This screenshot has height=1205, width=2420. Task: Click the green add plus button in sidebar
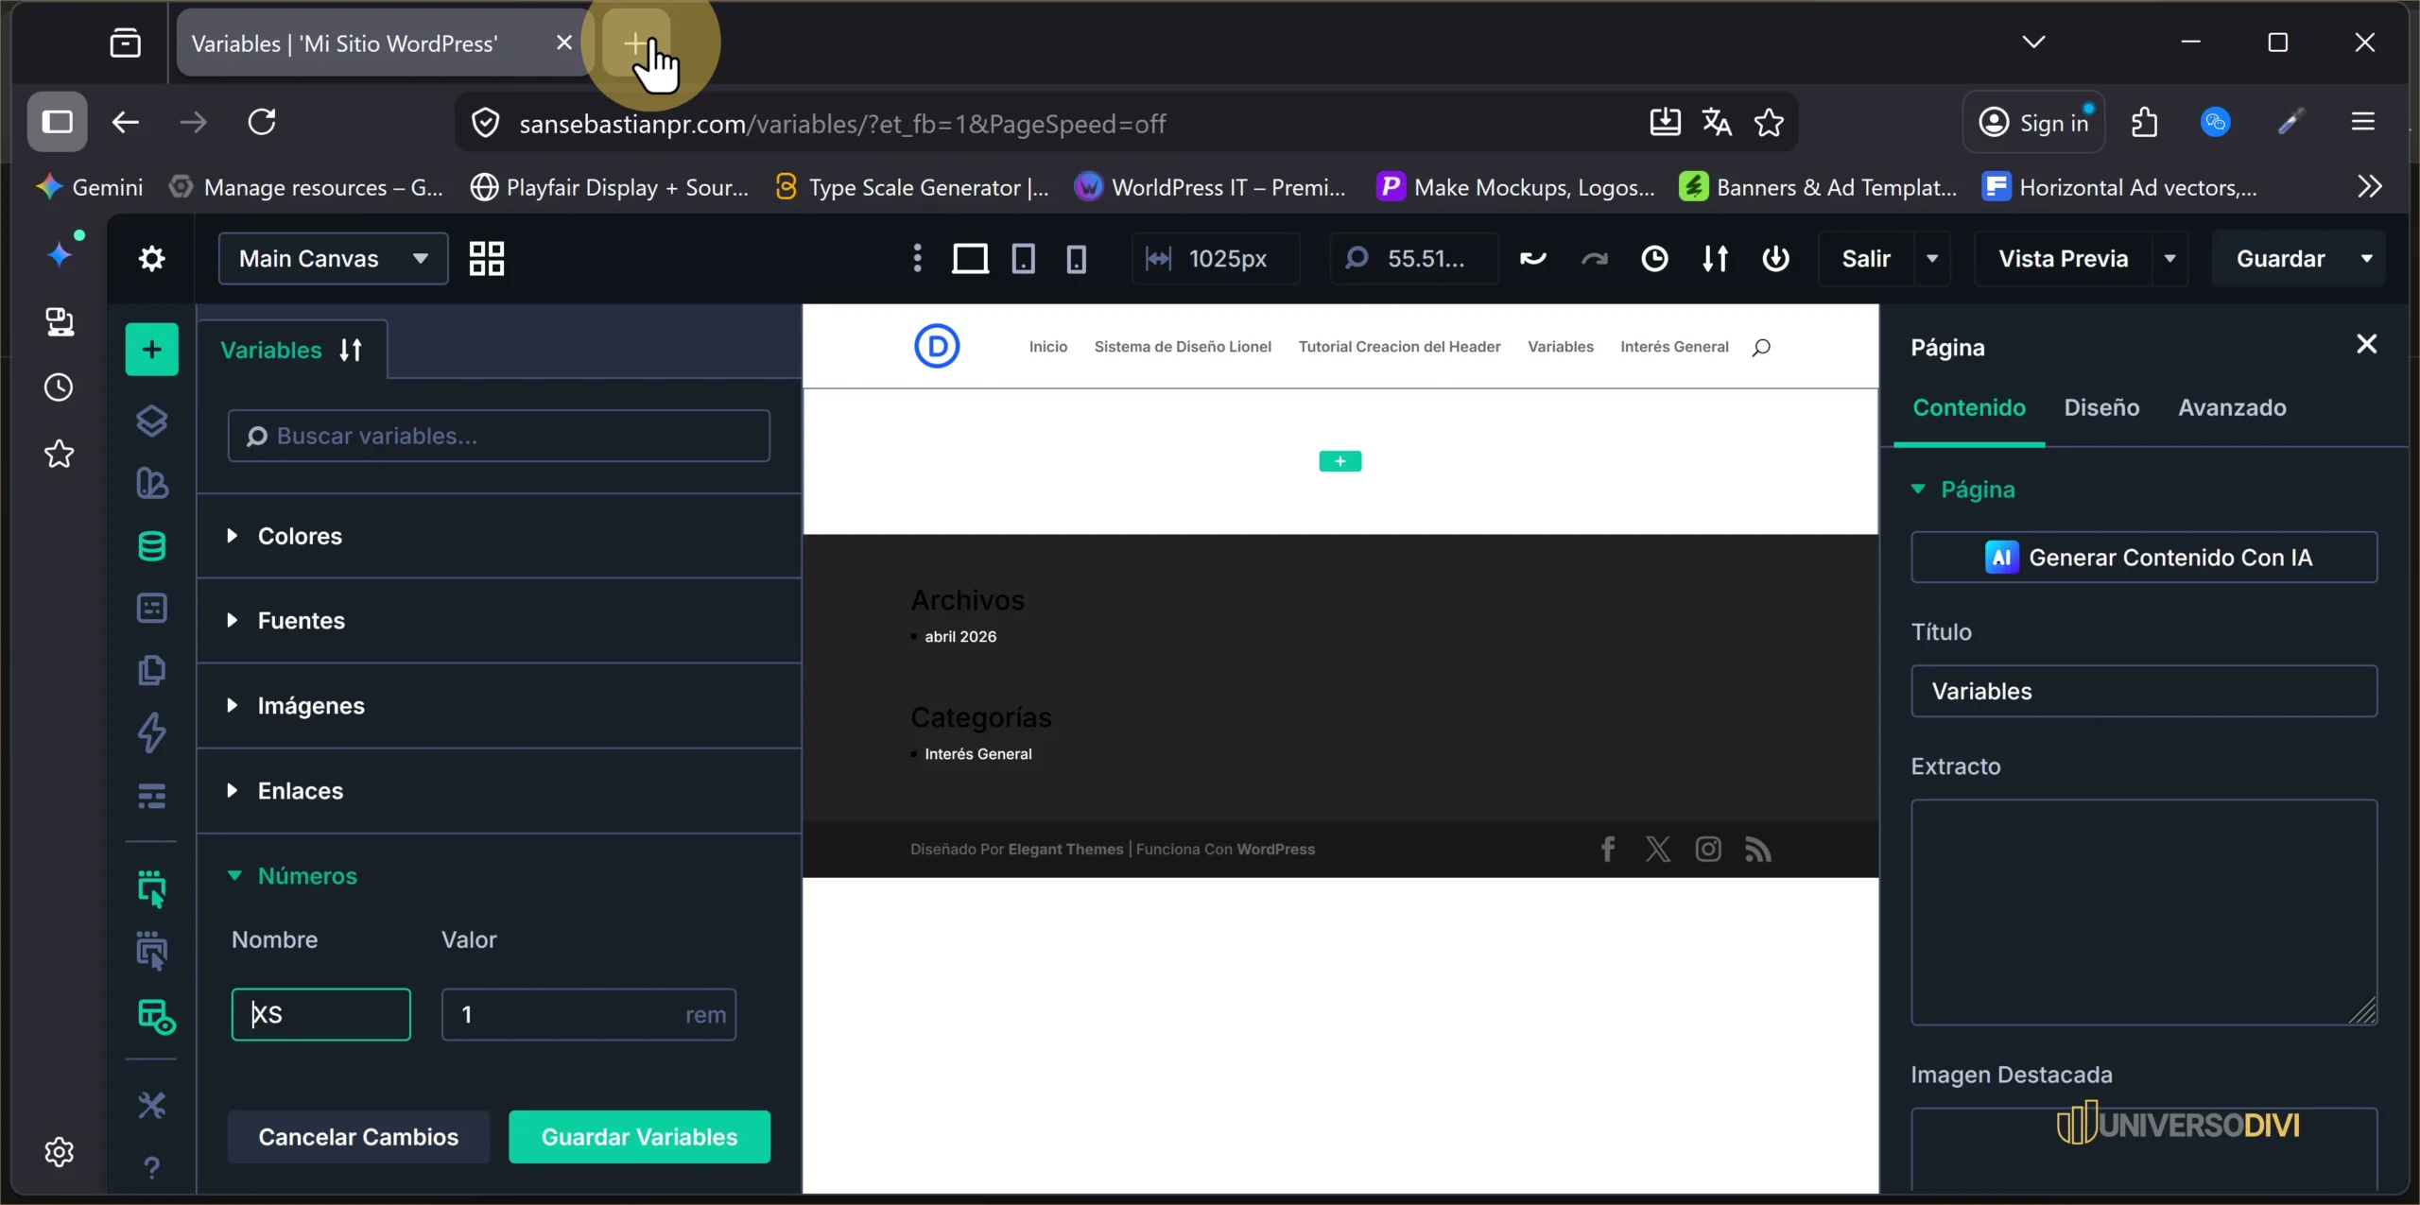[x=151, y=350]
